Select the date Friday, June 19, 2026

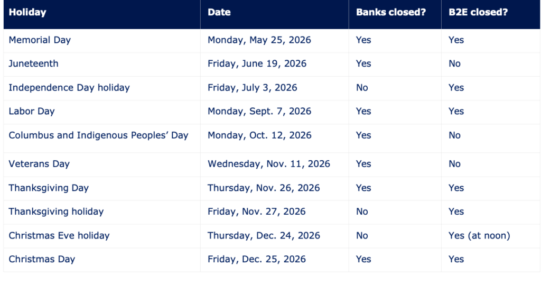(x=257, y=64)
